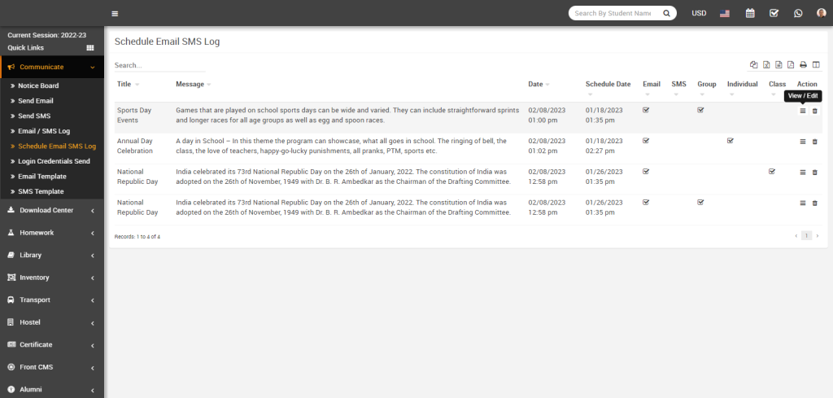
Task: Print the schedule log table
Action: click(803, 65)
